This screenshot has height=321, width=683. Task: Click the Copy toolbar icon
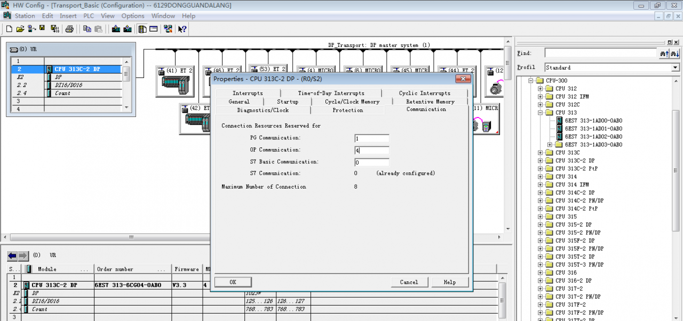[87, 29]
